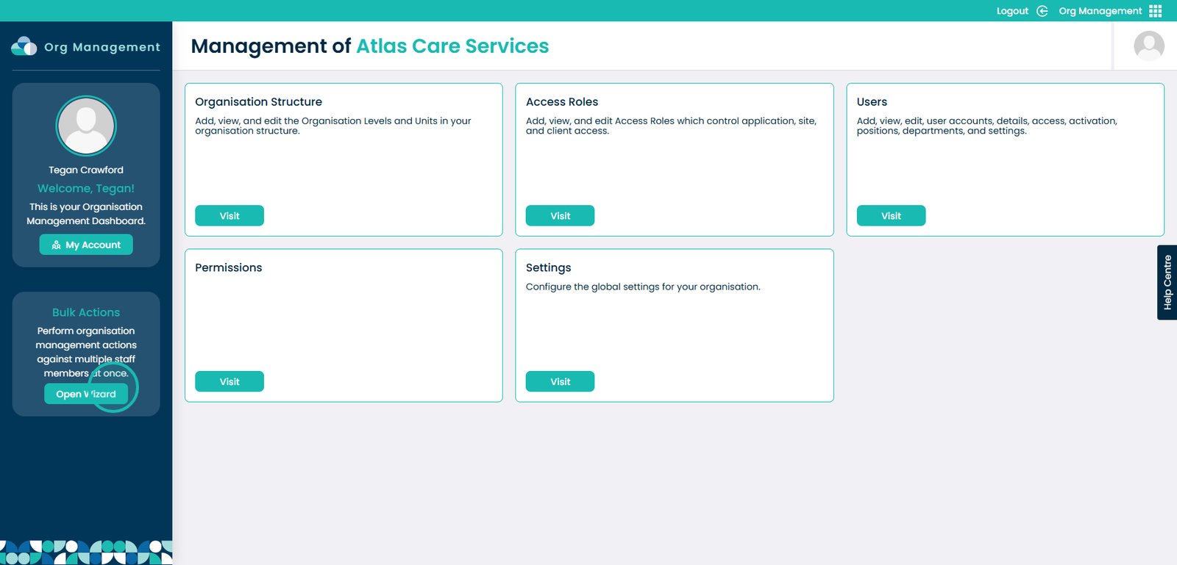Click Org Management label in top bar
The image size is (1177, 565).
coord(1100,11)
